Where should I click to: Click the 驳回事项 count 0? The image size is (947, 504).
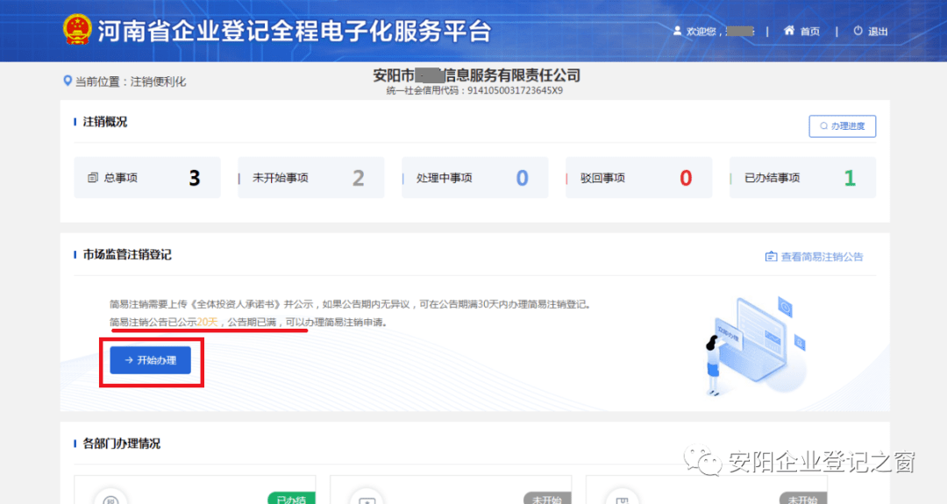tap(686, 178)
